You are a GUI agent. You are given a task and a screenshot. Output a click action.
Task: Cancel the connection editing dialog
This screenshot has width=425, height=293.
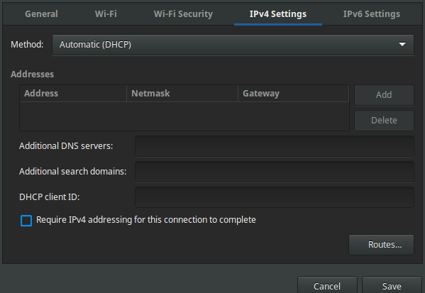click(x=327, y=285)
